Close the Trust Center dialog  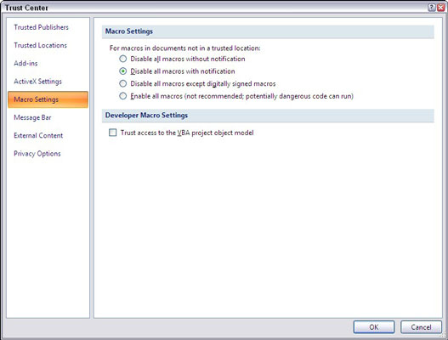click(440, 8)
